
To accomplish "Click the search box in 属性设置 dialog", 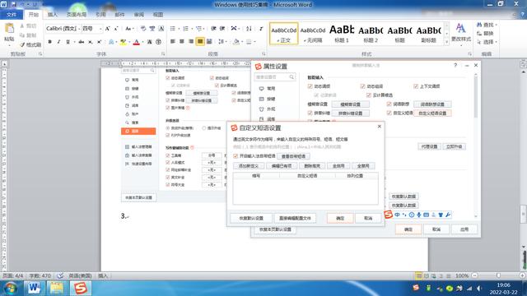I will tap(274, 76).
